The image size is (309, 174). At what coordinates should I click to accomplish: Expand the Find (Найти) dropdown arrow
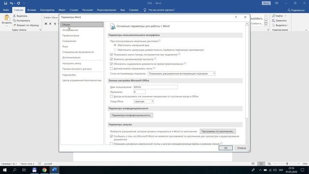[285, 16]
